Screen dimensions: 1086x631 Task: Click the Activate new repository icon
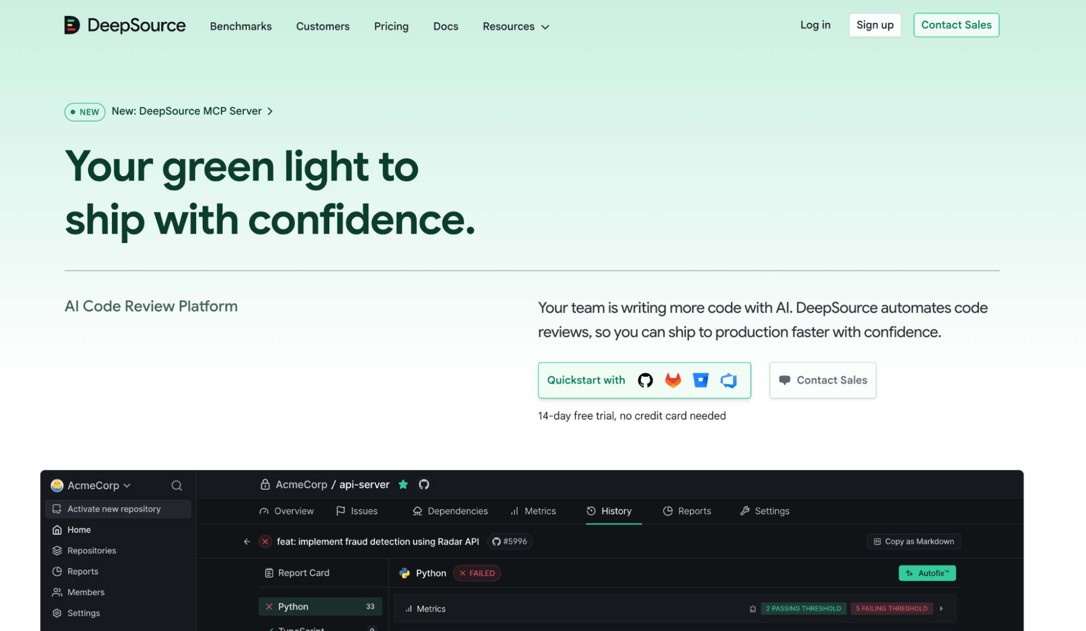[x=57, y=509]
